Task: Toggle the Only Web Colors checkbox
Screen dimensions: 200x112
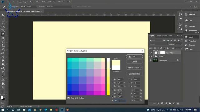Action: click(x=69, y=98)
